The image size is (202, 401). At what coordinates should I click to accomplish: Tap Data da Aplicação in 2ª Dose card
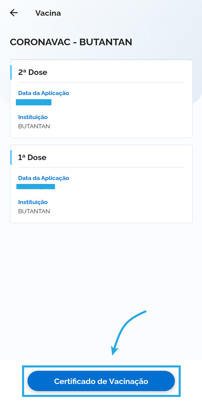(44, 93)
